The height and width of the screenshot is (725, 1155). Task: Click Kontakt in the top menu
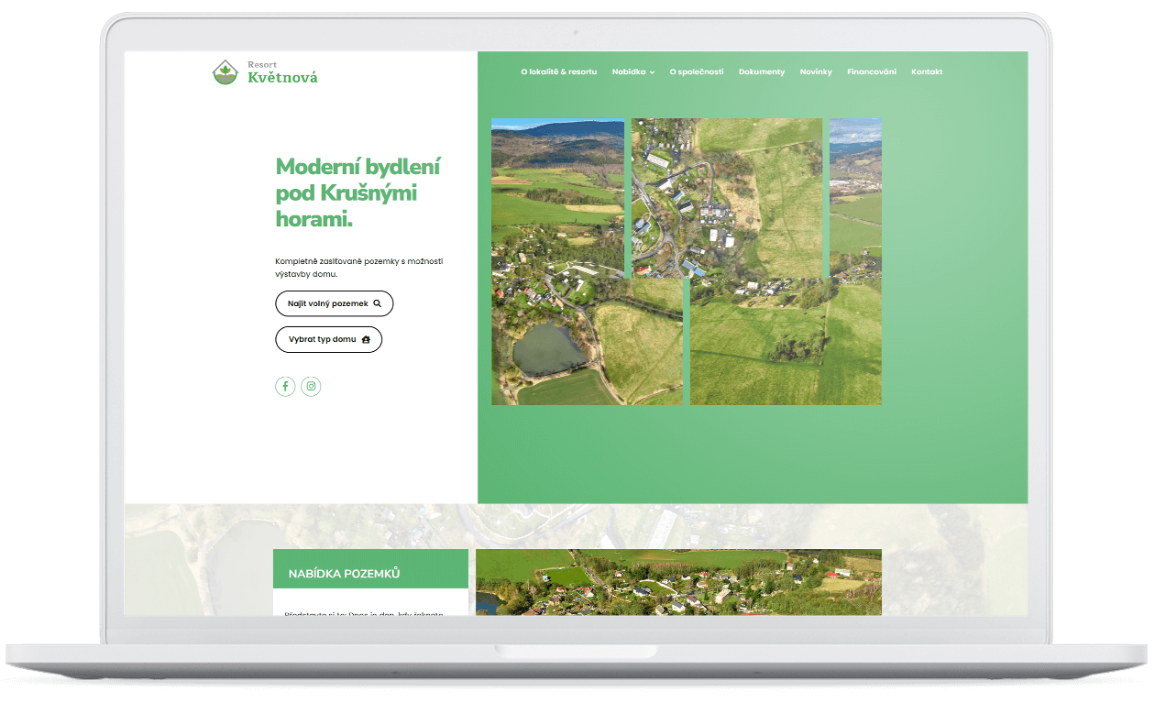tap(926, 71)
